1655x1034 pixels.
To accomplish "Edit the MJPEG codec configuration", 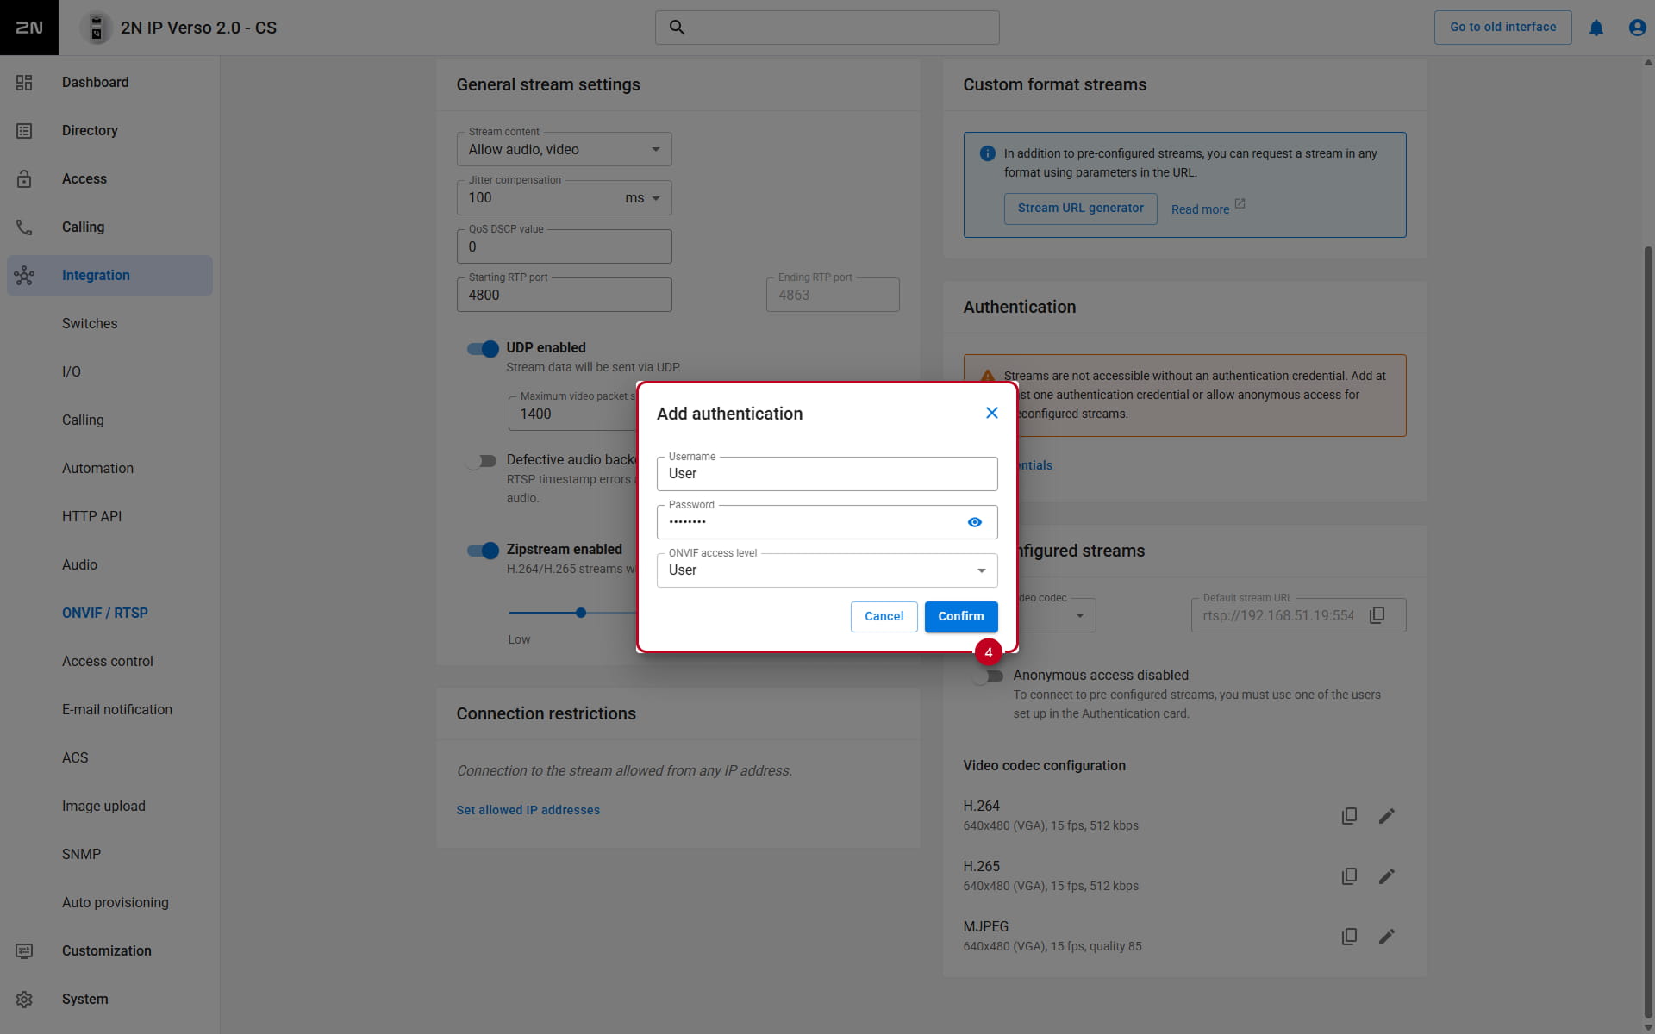I will (1387, 937).
